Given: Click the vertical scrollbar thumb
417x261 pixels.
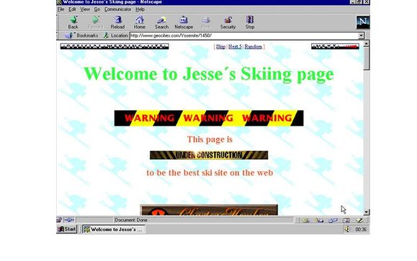Looking at the screenshot, I should coord(367,58).
